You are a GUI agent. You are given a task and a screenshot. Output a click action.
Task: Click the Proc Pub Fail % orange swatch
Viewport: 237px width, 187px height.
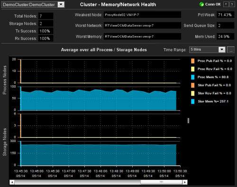(x=192, y=61)
